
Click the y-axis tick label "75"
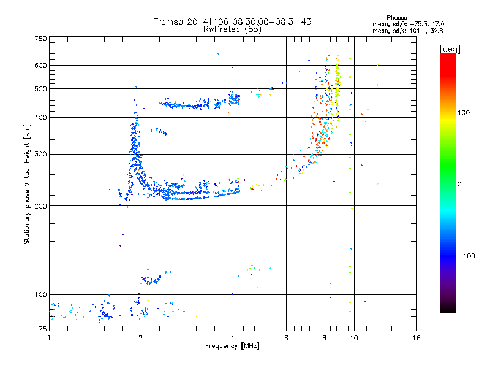point(43,329)
